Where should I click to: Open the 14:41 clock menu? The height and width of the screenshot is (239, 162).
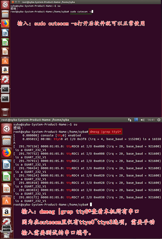pos(151,120)
